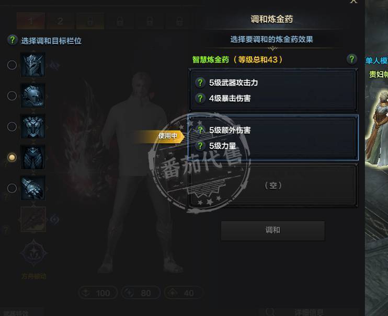The image size is (388, 316).
Task: Click the pants armor slot icon
Action: tap(33, 157)
